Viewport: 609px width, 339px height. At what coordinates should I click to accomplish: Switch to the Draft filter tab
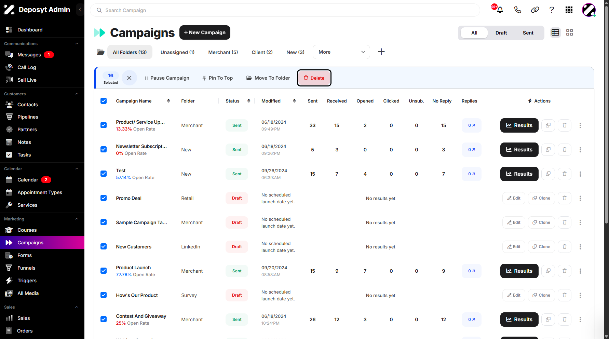501,33
